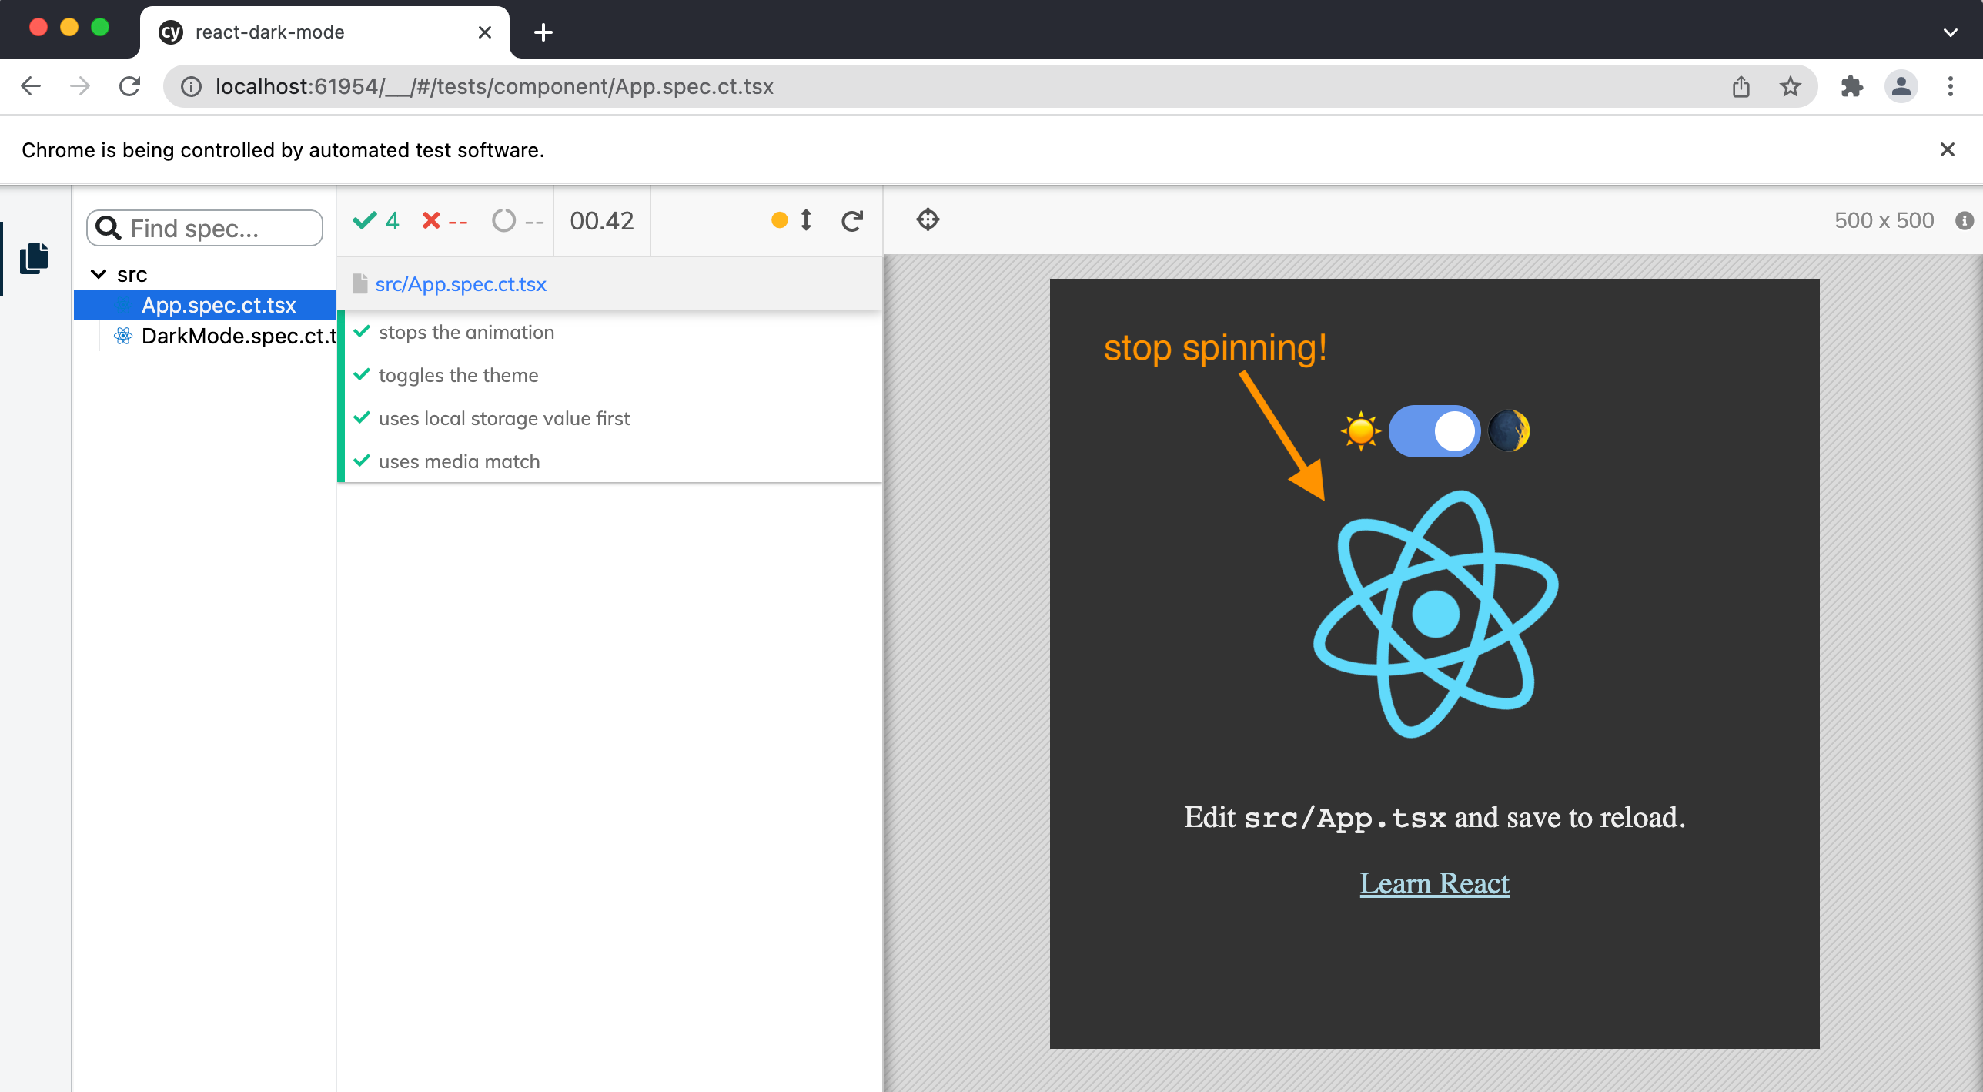
Task: Click the viewport info icon beside 500 x 500
Action: click(1964, 221)
